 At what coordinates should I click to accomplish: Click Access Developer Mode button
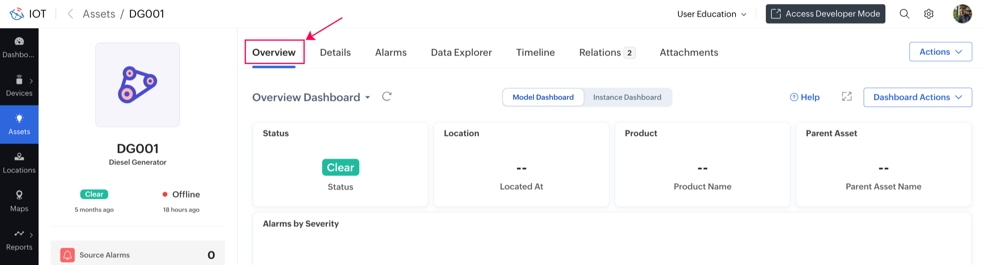825,14
